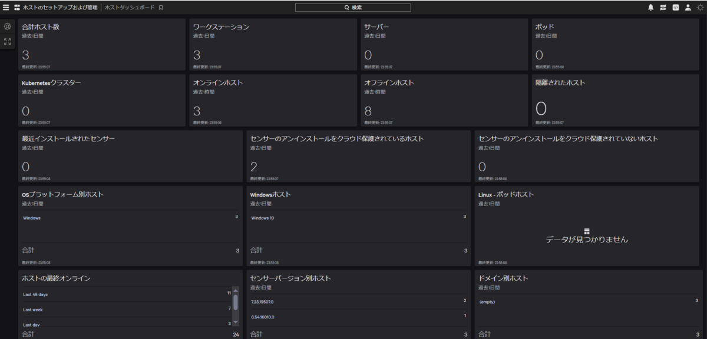The height and width of the screenshot is (339, 707).
Task: Click Linux - ポッドホスト panel title
Action: pyautogui.click(x=506, y=195)
